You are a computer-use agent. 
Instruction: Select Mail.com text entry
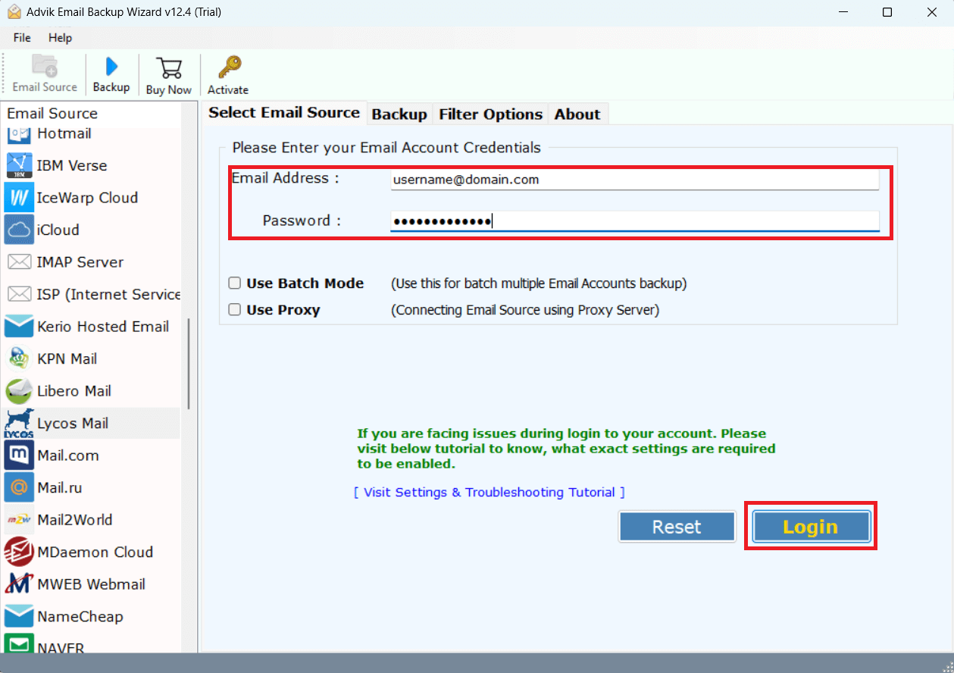coord(68,455)
